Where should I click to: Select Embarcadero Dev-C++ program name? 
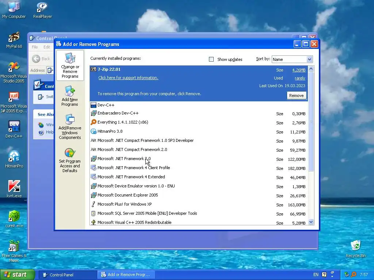click(x=118, y=113)
